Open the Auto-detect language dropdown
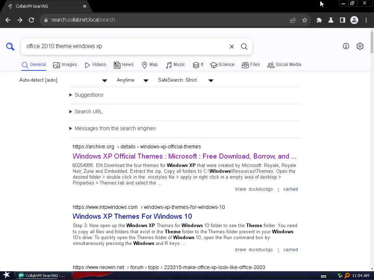 63,80
